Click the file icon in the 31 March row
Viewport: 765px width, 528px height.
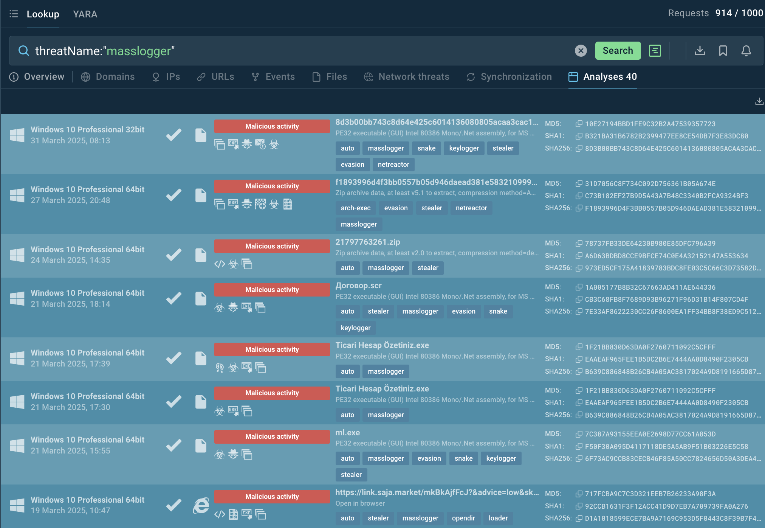click(x=201, y=135)
